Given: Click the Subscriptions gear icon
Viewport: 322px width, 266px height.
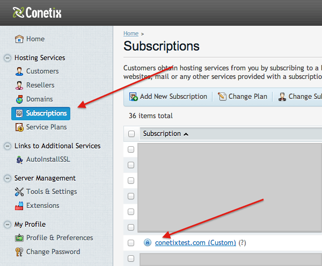Looking at the screenshot, I should (19, 113).
